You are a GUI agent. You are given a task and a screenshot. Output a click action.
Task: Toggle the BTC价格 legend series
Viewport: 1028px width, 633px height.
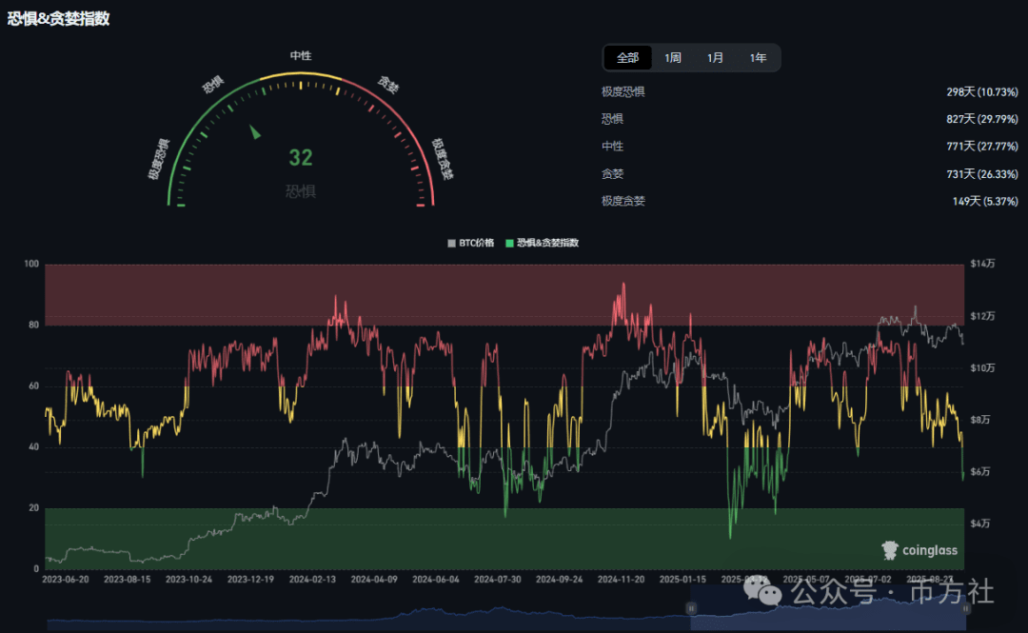click(476, 243)
